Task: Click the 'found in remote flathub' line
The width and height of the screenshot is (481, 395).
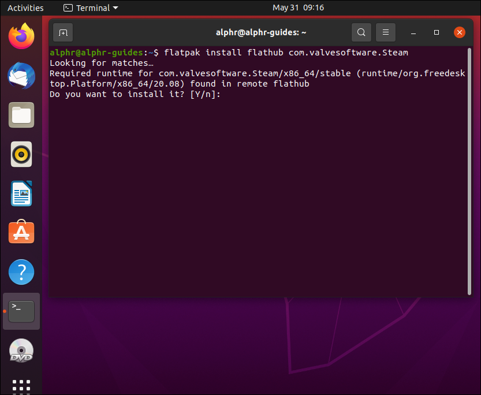Action: (180, 84)
